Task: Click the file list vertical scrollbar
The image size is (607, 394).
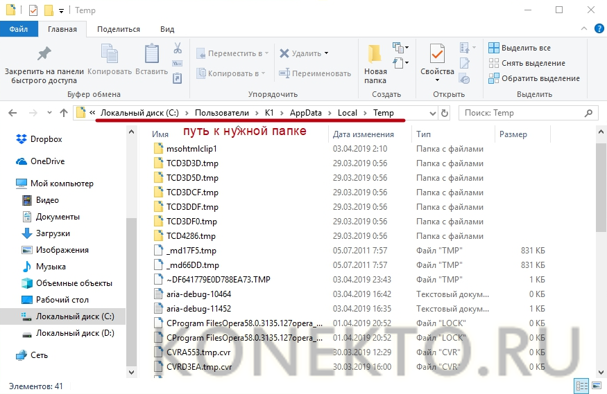Action: pos(601,188)
